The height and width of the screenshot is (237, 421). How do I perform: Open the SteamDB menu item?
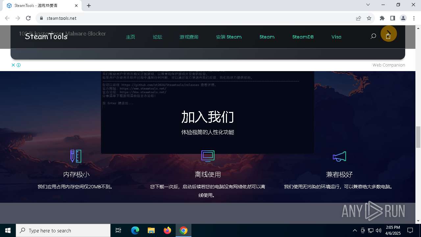303,37
